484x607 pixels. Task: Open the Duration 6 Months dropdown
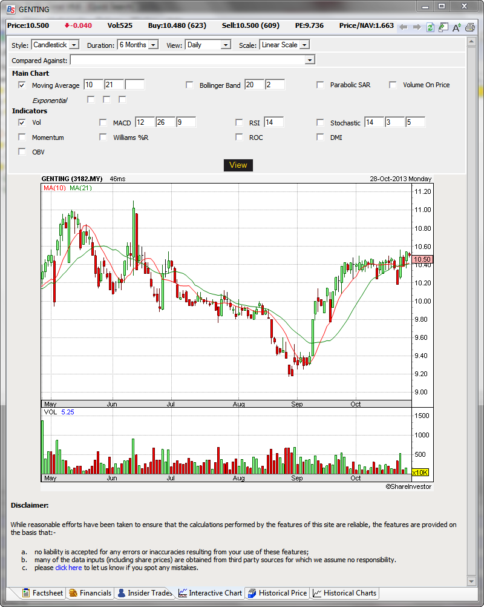tap(138, 45)
